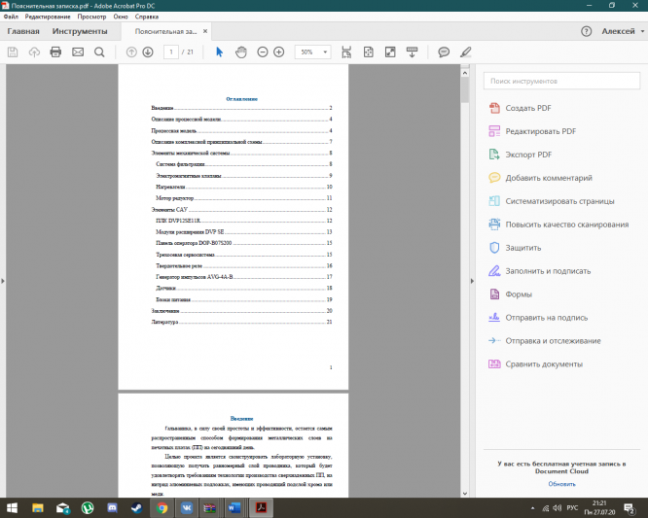
Task: Expand the left navigation pane arrow
Action: (x=3, y=281)
